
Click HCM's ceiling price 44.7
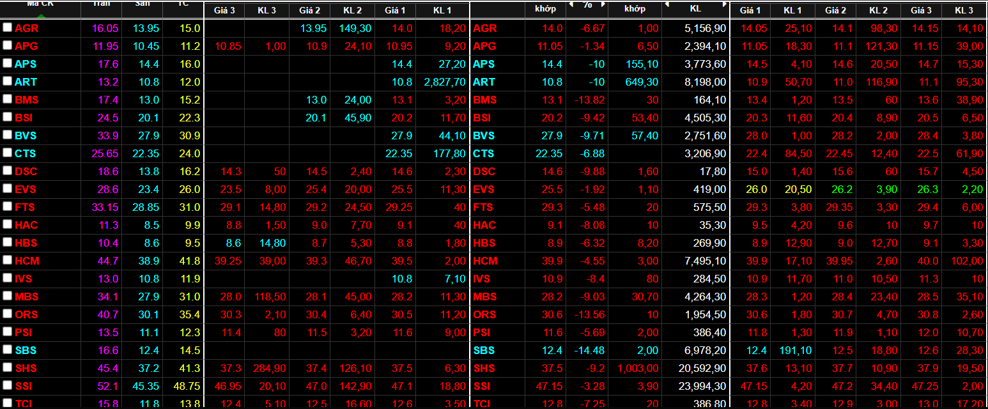pyautogui.click(x=107, y=261)
